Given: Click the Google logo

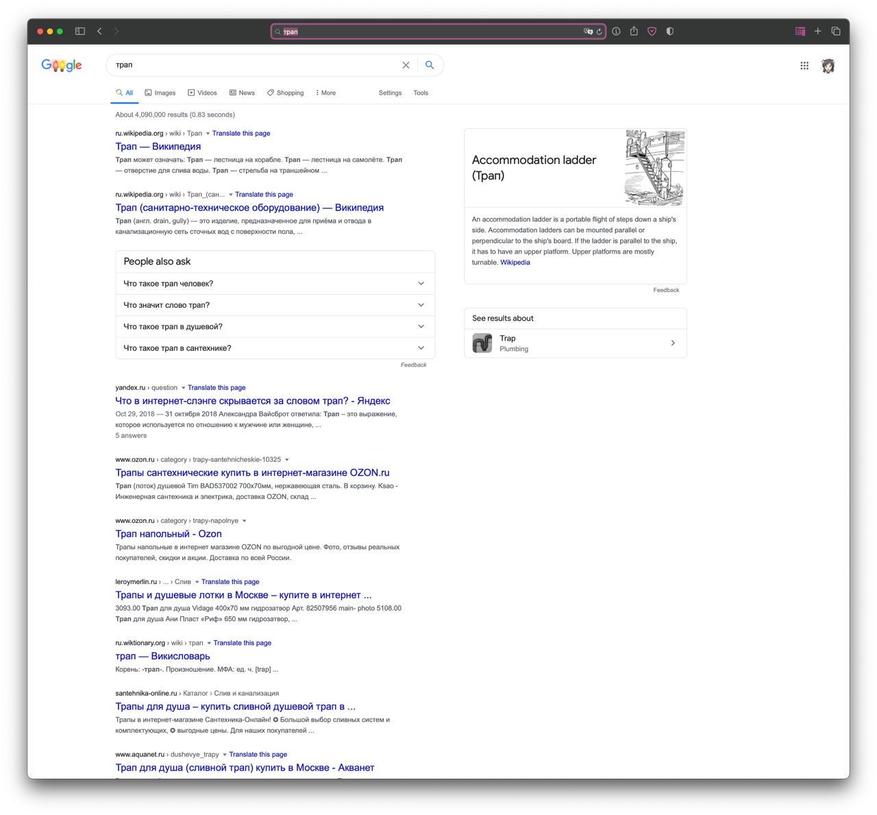Looking at the screenshot, I should (62, 65).
